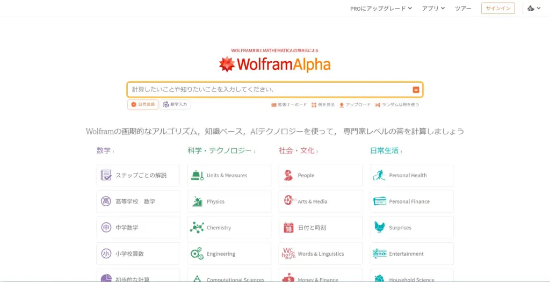Viewport: 550px width, 282px height.
Task: Click the Entertainment music notes icon
Action: click(x=380, y=253)
